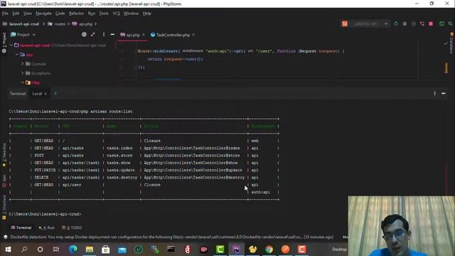
Task: Click the terminal command prompt line
Action: point(45,214)
